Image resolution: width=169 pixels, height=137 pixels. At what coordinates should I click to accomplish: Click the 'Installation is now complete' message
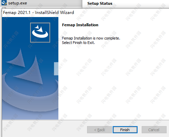[91, 38]
